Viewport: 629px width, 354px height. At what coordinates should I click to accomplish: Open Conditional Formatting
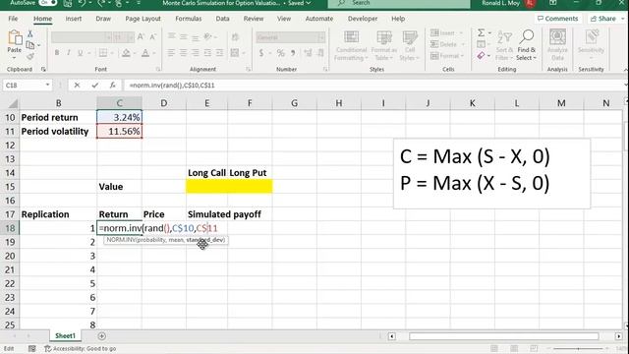pyautogui.click(x=352, y=46)
